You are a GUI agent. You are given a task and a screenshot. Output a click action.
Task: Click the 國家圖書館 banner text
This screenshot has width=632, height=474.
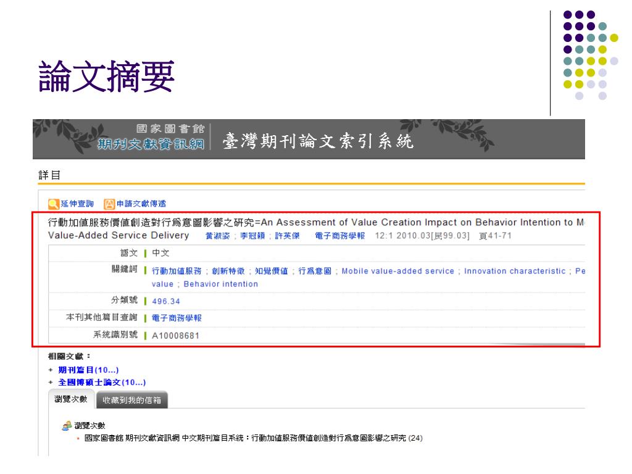coord(170,128)
